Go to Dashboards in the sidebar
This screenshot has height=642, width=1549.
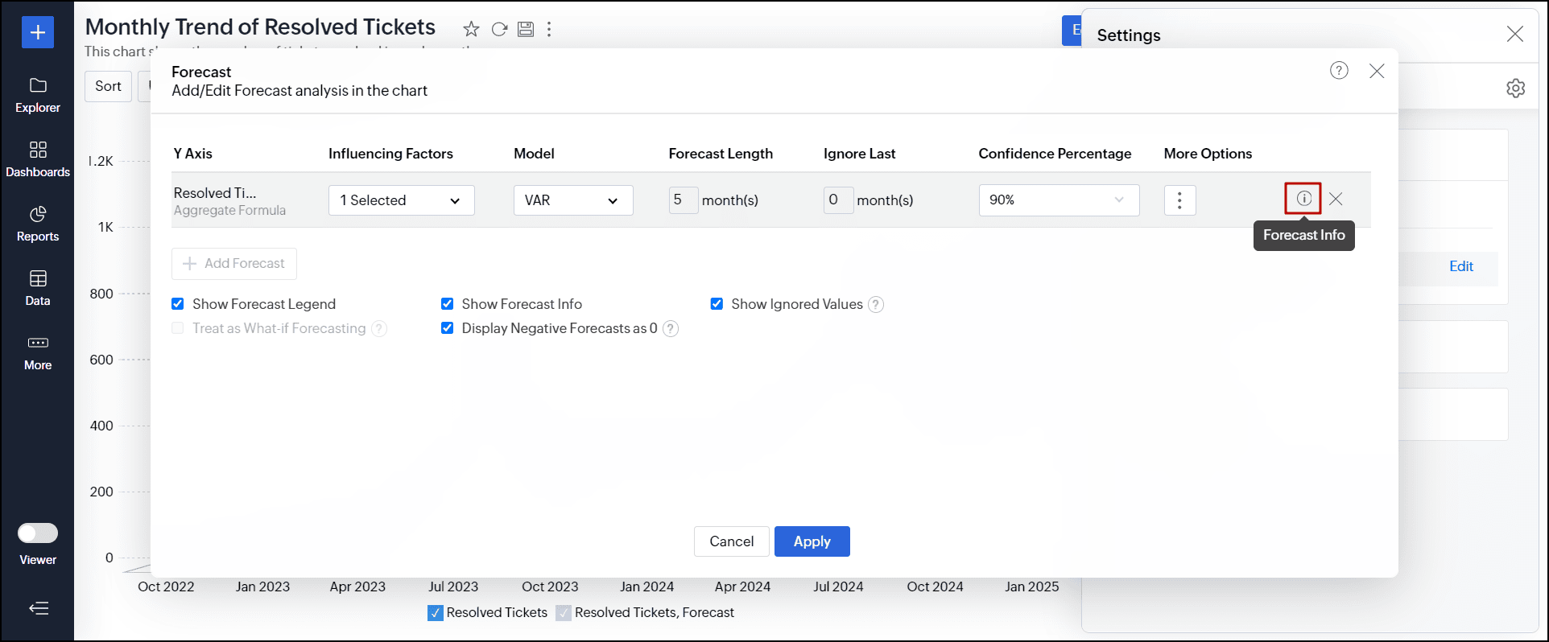38,159
